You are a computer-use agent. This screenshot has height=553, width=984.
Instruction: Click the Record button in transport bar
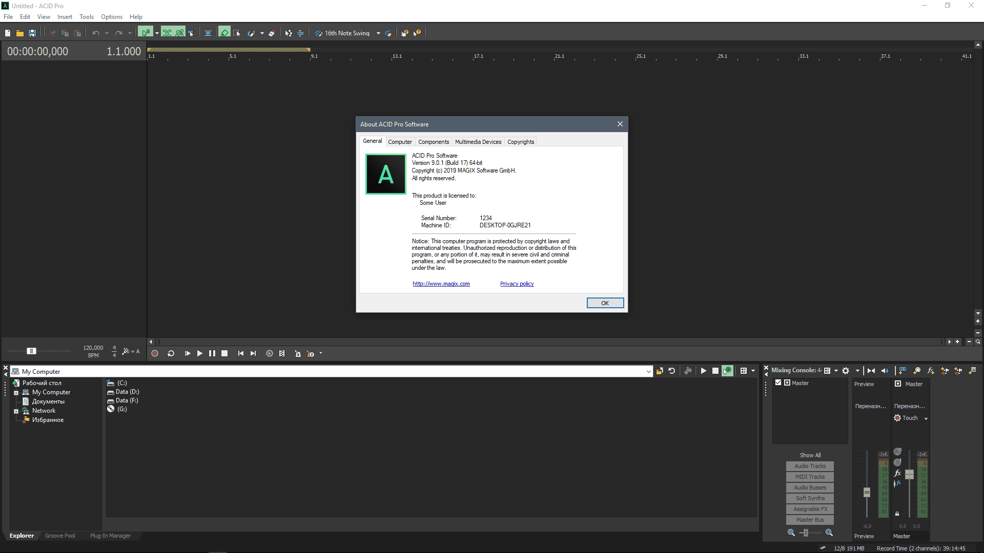[x=155, y=354]
